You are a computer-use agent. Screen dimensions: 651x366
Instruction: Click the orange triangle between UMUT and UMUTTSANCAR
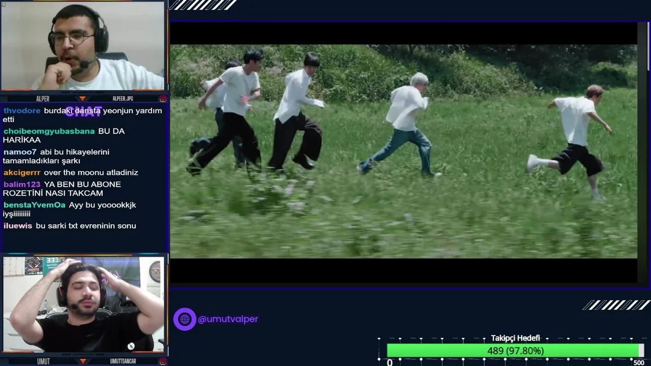pos(82,361)
